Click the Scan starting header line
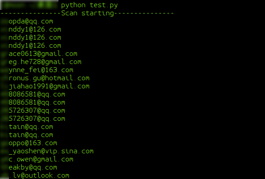Screen dimensions: 265x179 click(x=87, y=13)
